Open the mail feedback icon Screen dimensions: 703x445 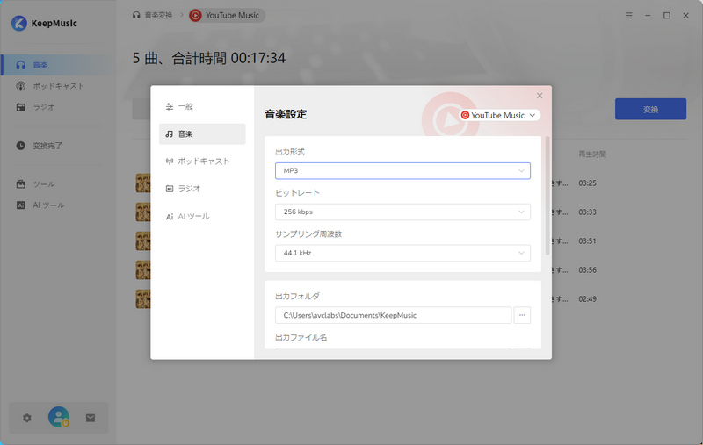[x=91, y=418]
